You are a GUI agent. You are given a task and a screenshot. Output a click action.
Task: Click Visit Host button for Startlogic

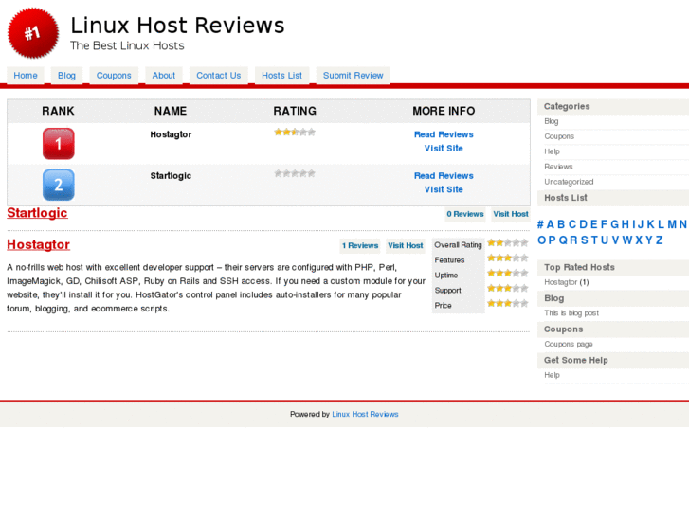tap(511, 214)
